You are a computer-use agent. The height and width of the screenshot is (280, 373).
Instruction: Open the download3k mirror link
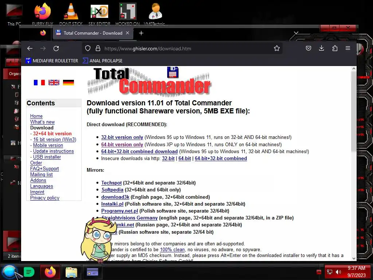click(x=115, y=197)
